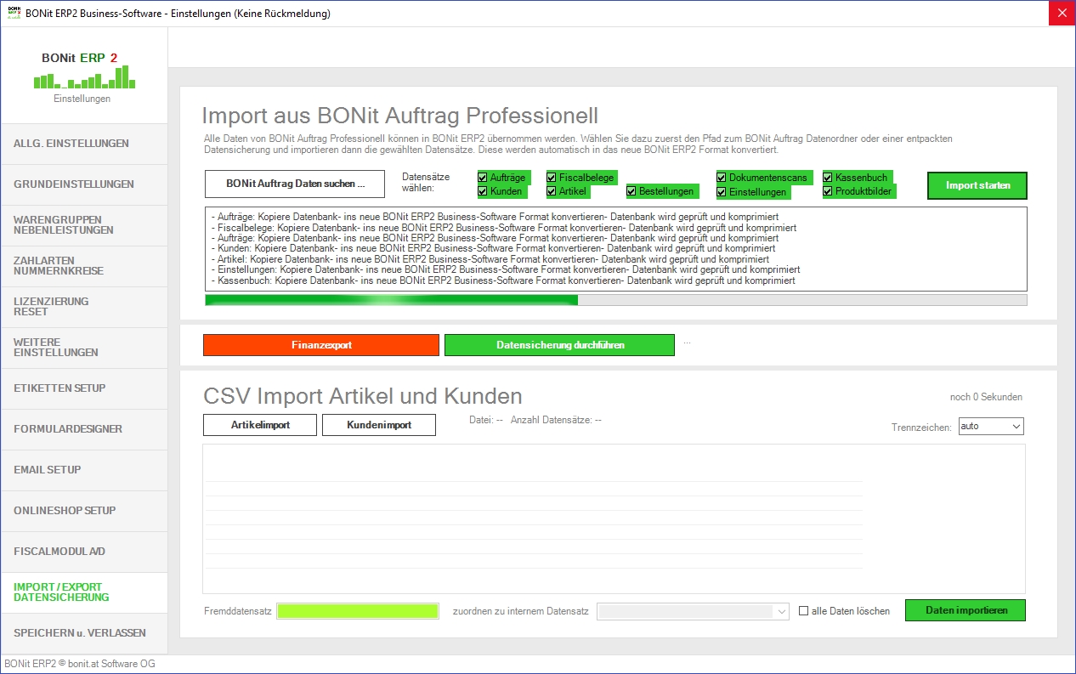Click the green import progress bar

(x=615, y=300)
